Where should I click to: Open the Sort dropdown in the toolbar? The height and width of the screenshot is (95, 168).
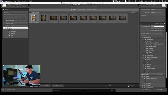(111, 86)
